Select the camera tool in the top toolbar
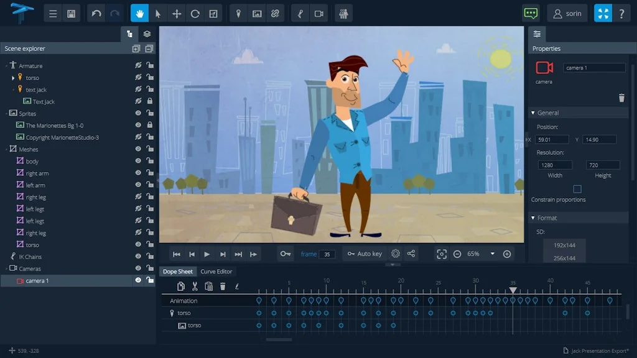The width and height of the screenshot is (637, 358). 320,12
